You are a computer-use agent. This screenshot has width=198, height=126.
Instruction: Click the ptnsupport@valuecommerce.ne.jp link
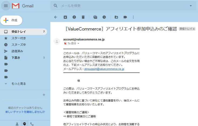pos(104,69)
